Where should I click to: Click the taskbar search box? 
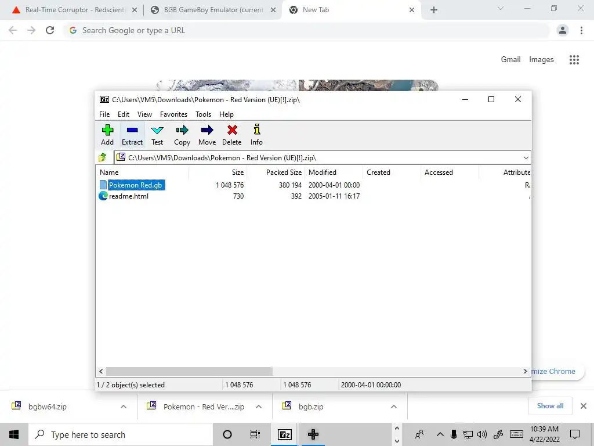pyautogui.click(x=121, y=434)
